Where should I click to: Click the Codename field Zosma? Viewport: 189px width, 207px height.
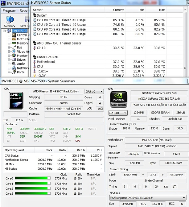(x=64, y=103)
